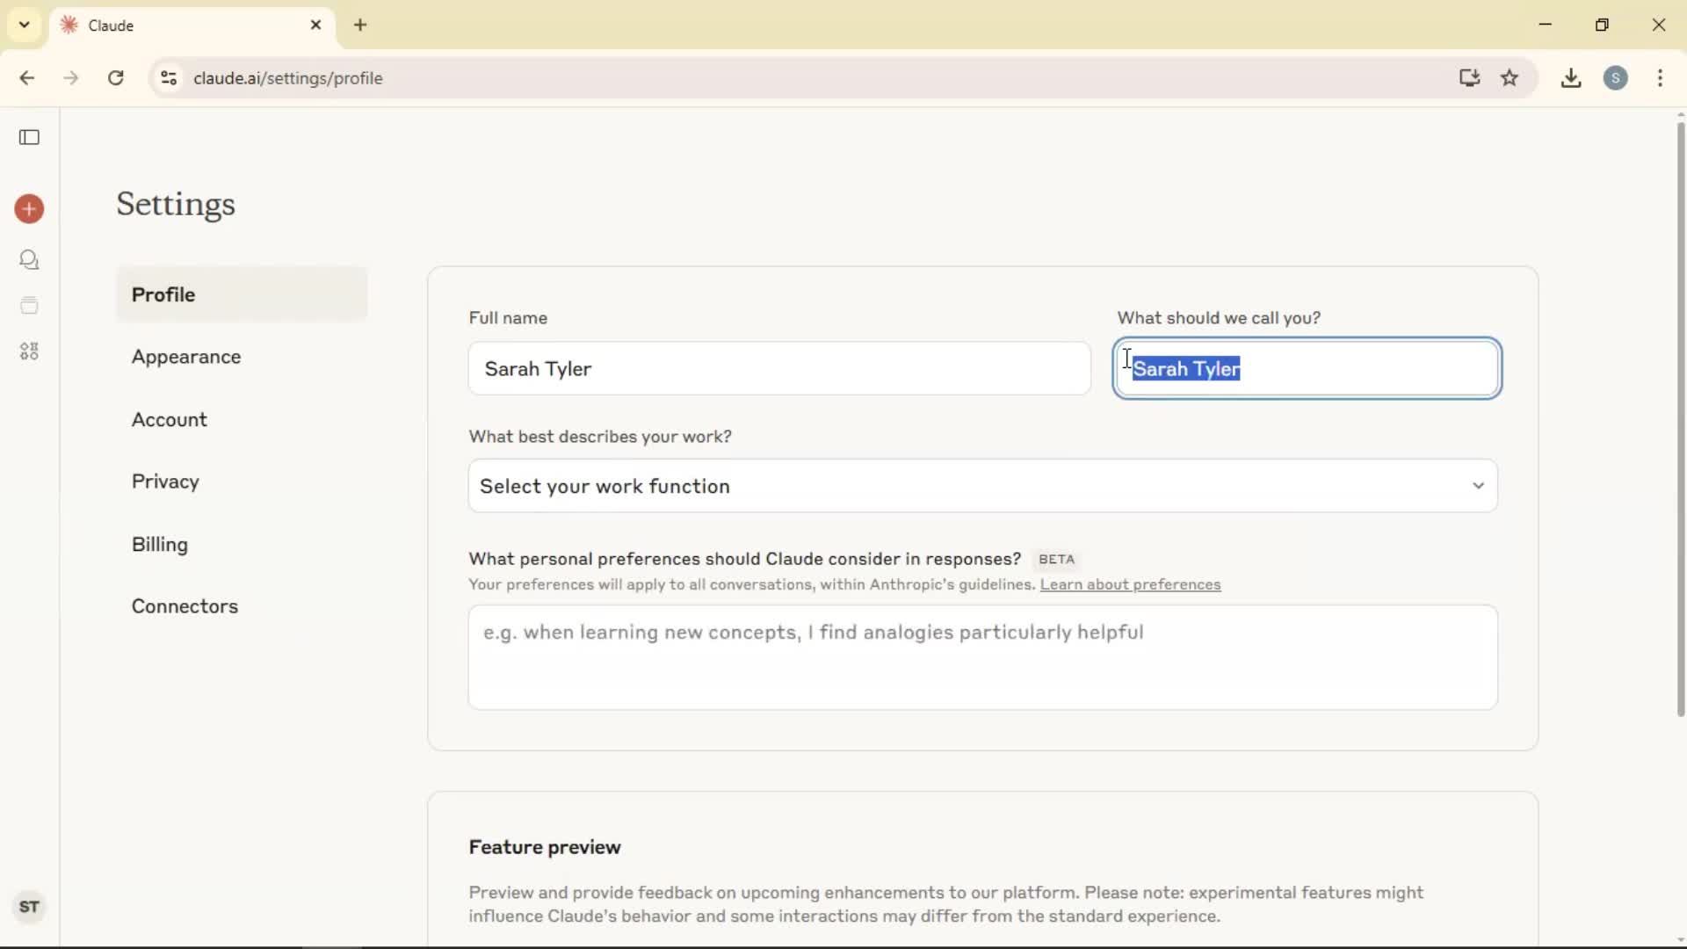The width and height of the screenshot is (1687, 949).
Task: Toggle the sidebar panel icon
Action: pyautogui.click(x=29, y=137)
